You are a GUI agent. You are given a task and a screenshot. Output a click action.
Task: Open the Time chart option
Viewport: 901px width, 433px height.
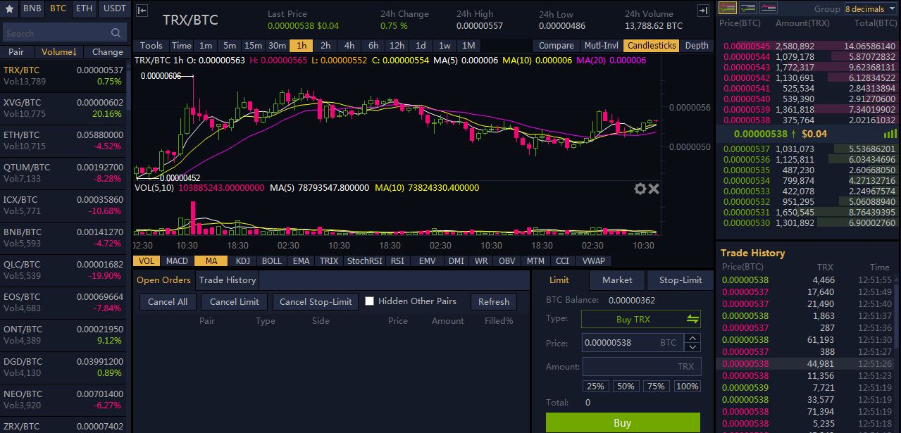tap(182, 45)
